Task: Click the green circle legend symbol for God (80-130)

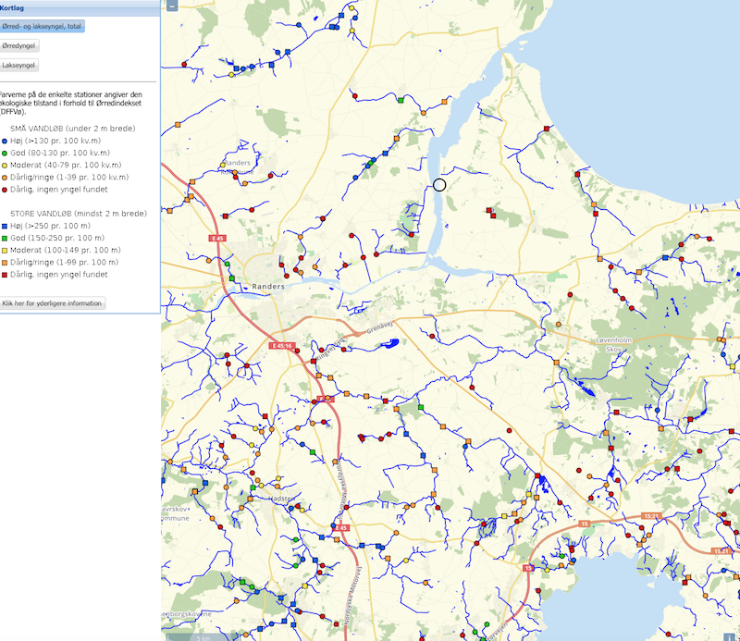Action: tap(5, 153)
